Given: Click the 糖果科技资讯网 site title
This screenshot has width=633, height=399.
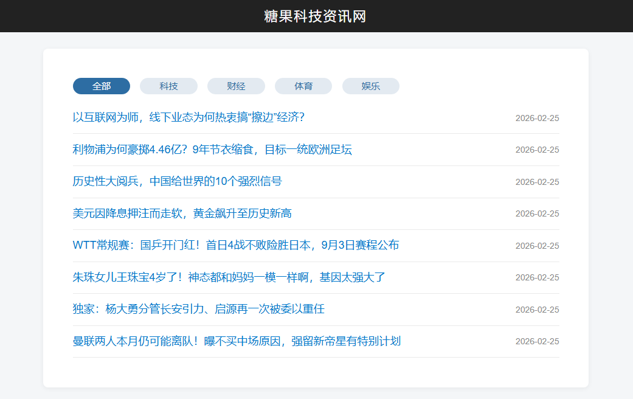Looking at the screenshot, I should pos(315,16).
